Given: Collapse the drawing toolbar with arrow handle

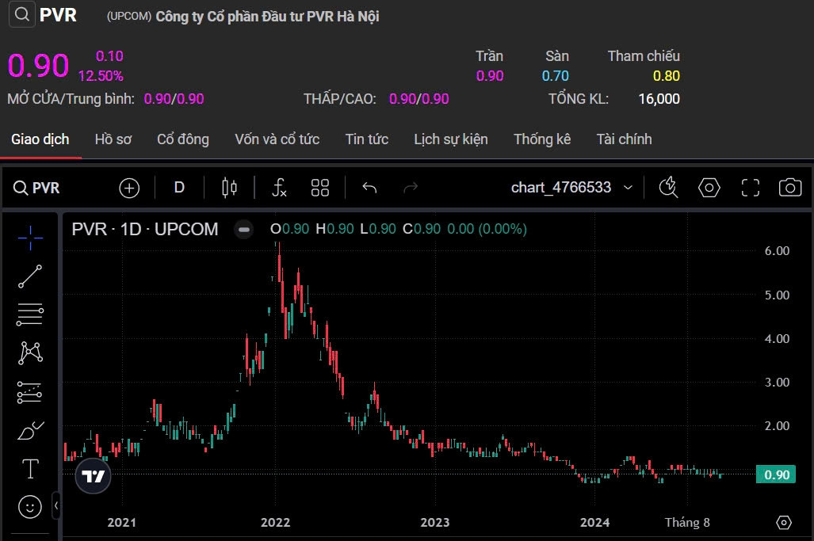Looking at the screenshot, I should pos(56,505).
